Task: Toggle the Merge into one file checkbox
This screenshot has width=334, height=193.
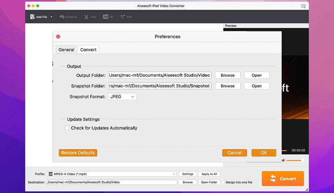Action: (x=223, y=182)
